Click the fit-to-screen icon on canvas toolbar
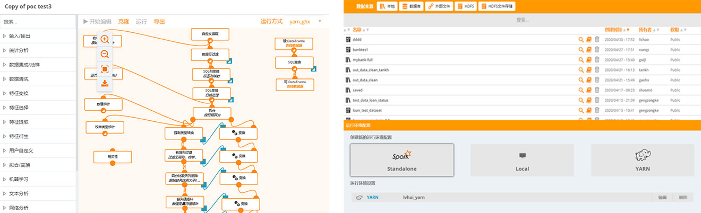 pyautogui.click(x=105, y=69)
